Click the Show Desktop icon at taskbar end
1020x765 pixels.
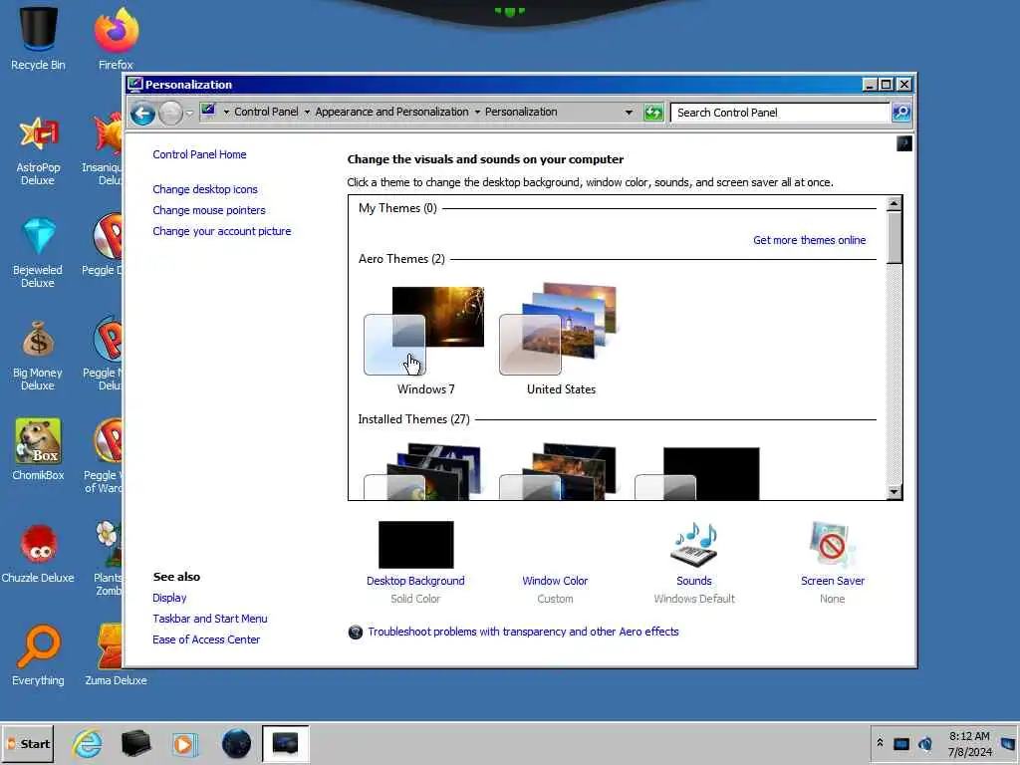[x=1010, y=743]
